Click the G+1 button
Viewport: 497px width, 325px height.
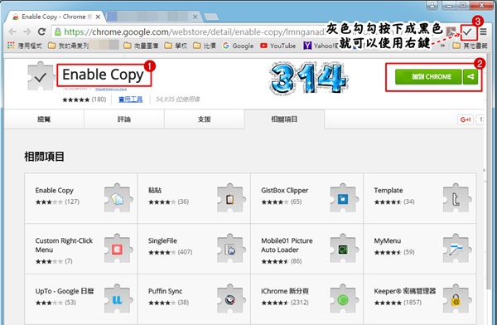click(466, 119)
